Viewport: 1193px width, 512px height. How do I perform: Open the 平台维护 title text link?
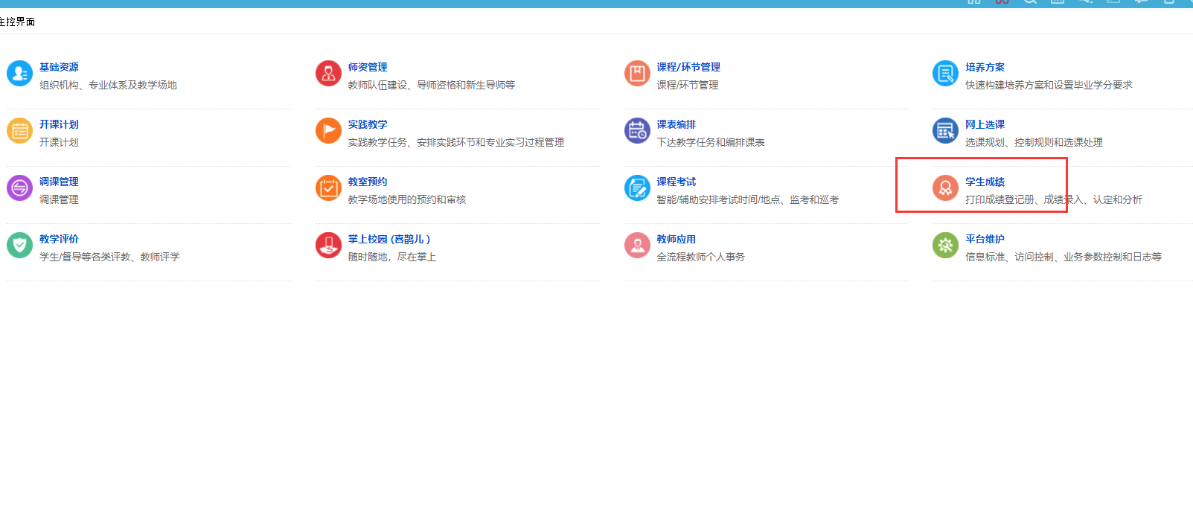click(985, 239)
